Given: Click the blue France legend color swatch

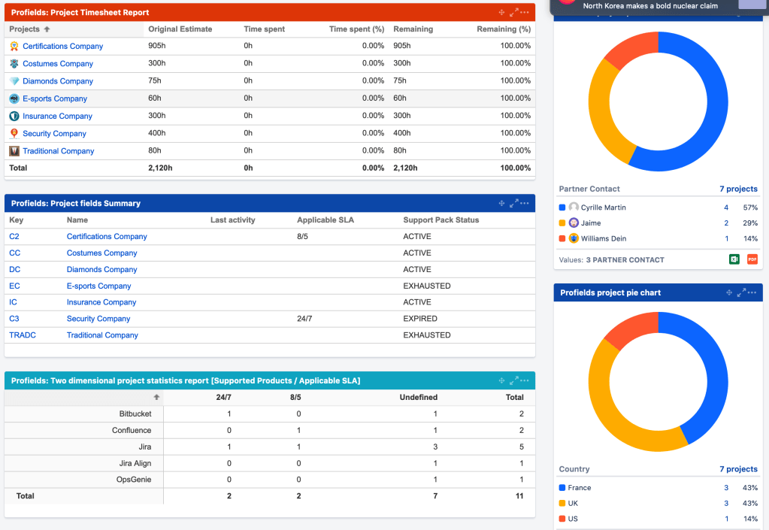Looking at the screenshot, I should click(x=562, y=488).
